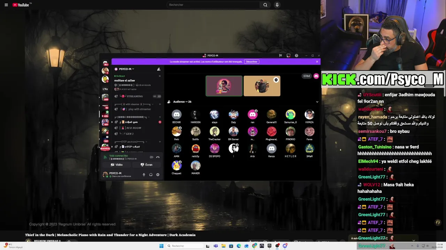Open the Windows Start menu
Image resolution: width=446 pixels, height=250 pixels.
[161, 246]
